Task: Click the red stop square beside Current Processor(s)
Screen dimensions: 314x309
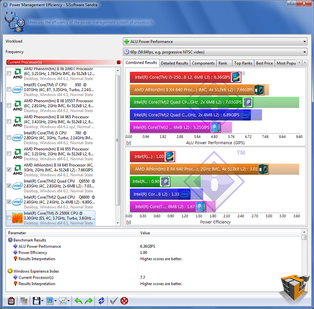Action: point(119,62)
